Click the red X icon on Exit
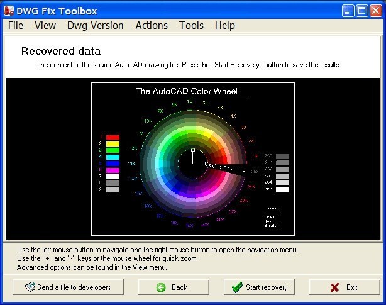The height and width of the screenshot is (305, 386). 335,287
